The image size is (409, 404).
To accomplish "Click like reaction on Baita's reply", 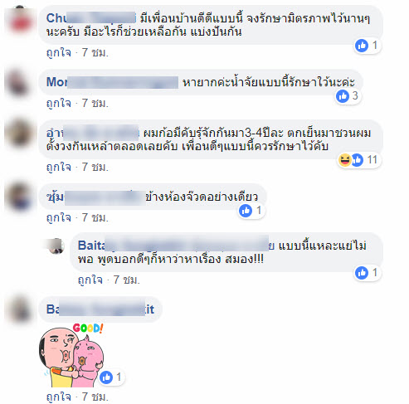I will tap(362, 273).
